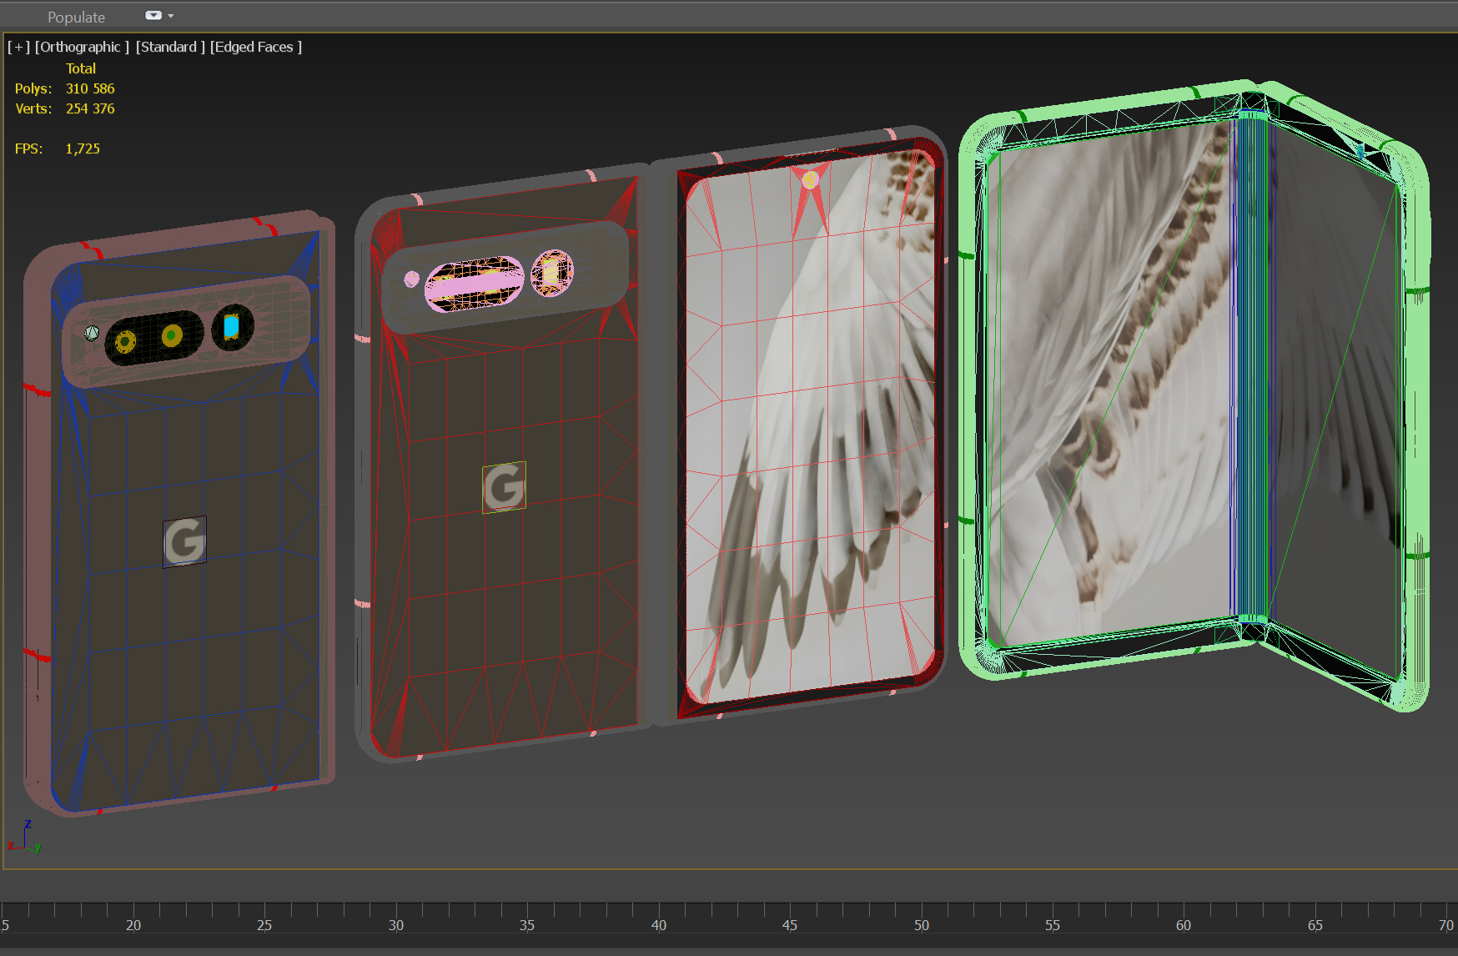Jump to frame 40 on the timeline
Viewport: 1458px width, 956px height.
coord(659,925)
